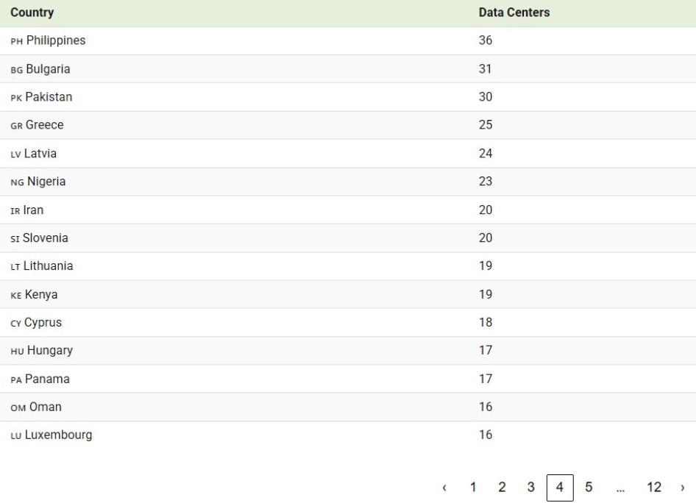
Task: Sort by the Country column header
Action: click(32, 13)
